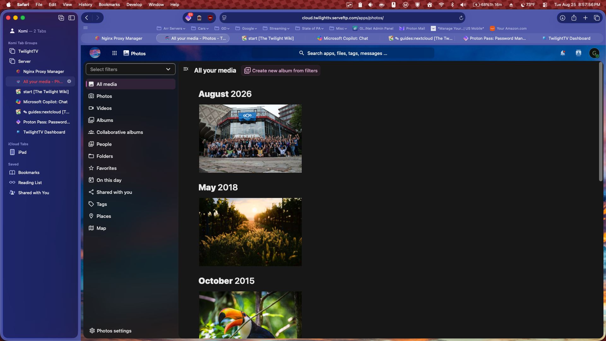Image resolution: width=606 pixels, height=341 pixels.
Task: Expand the GD bookmark folder
Action: point(222,28)
